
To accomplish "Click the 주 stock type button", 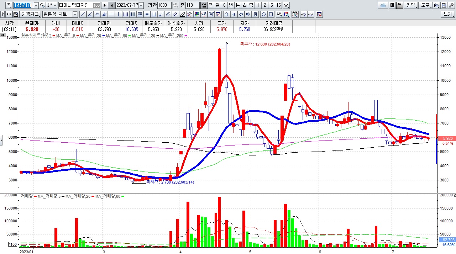I will coord(9,5).
